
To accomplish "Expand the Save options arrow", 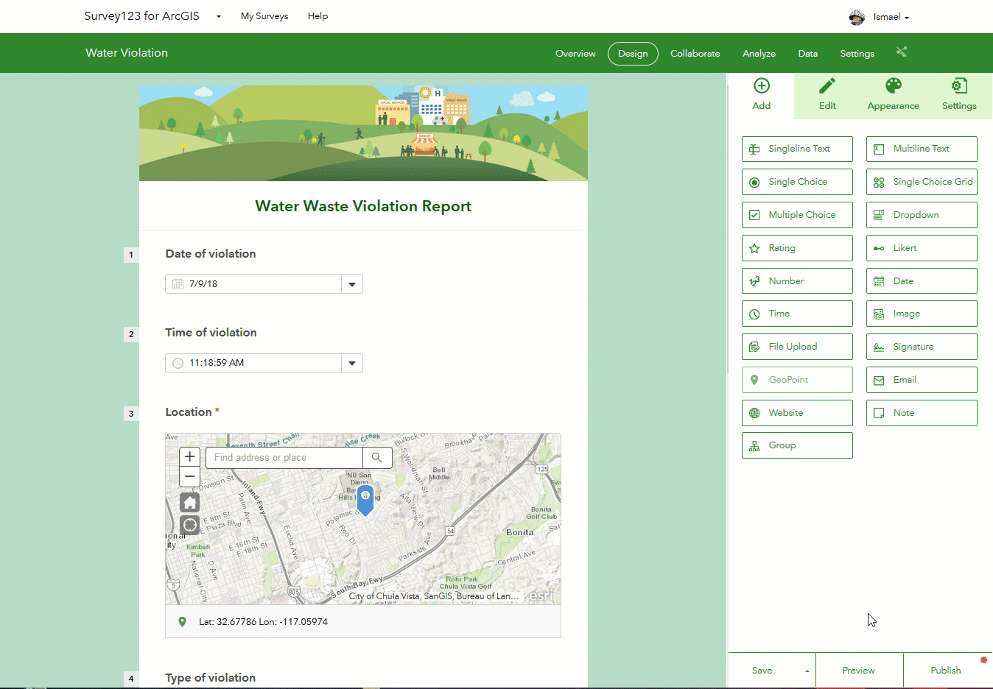I will [x=807, y=671].
